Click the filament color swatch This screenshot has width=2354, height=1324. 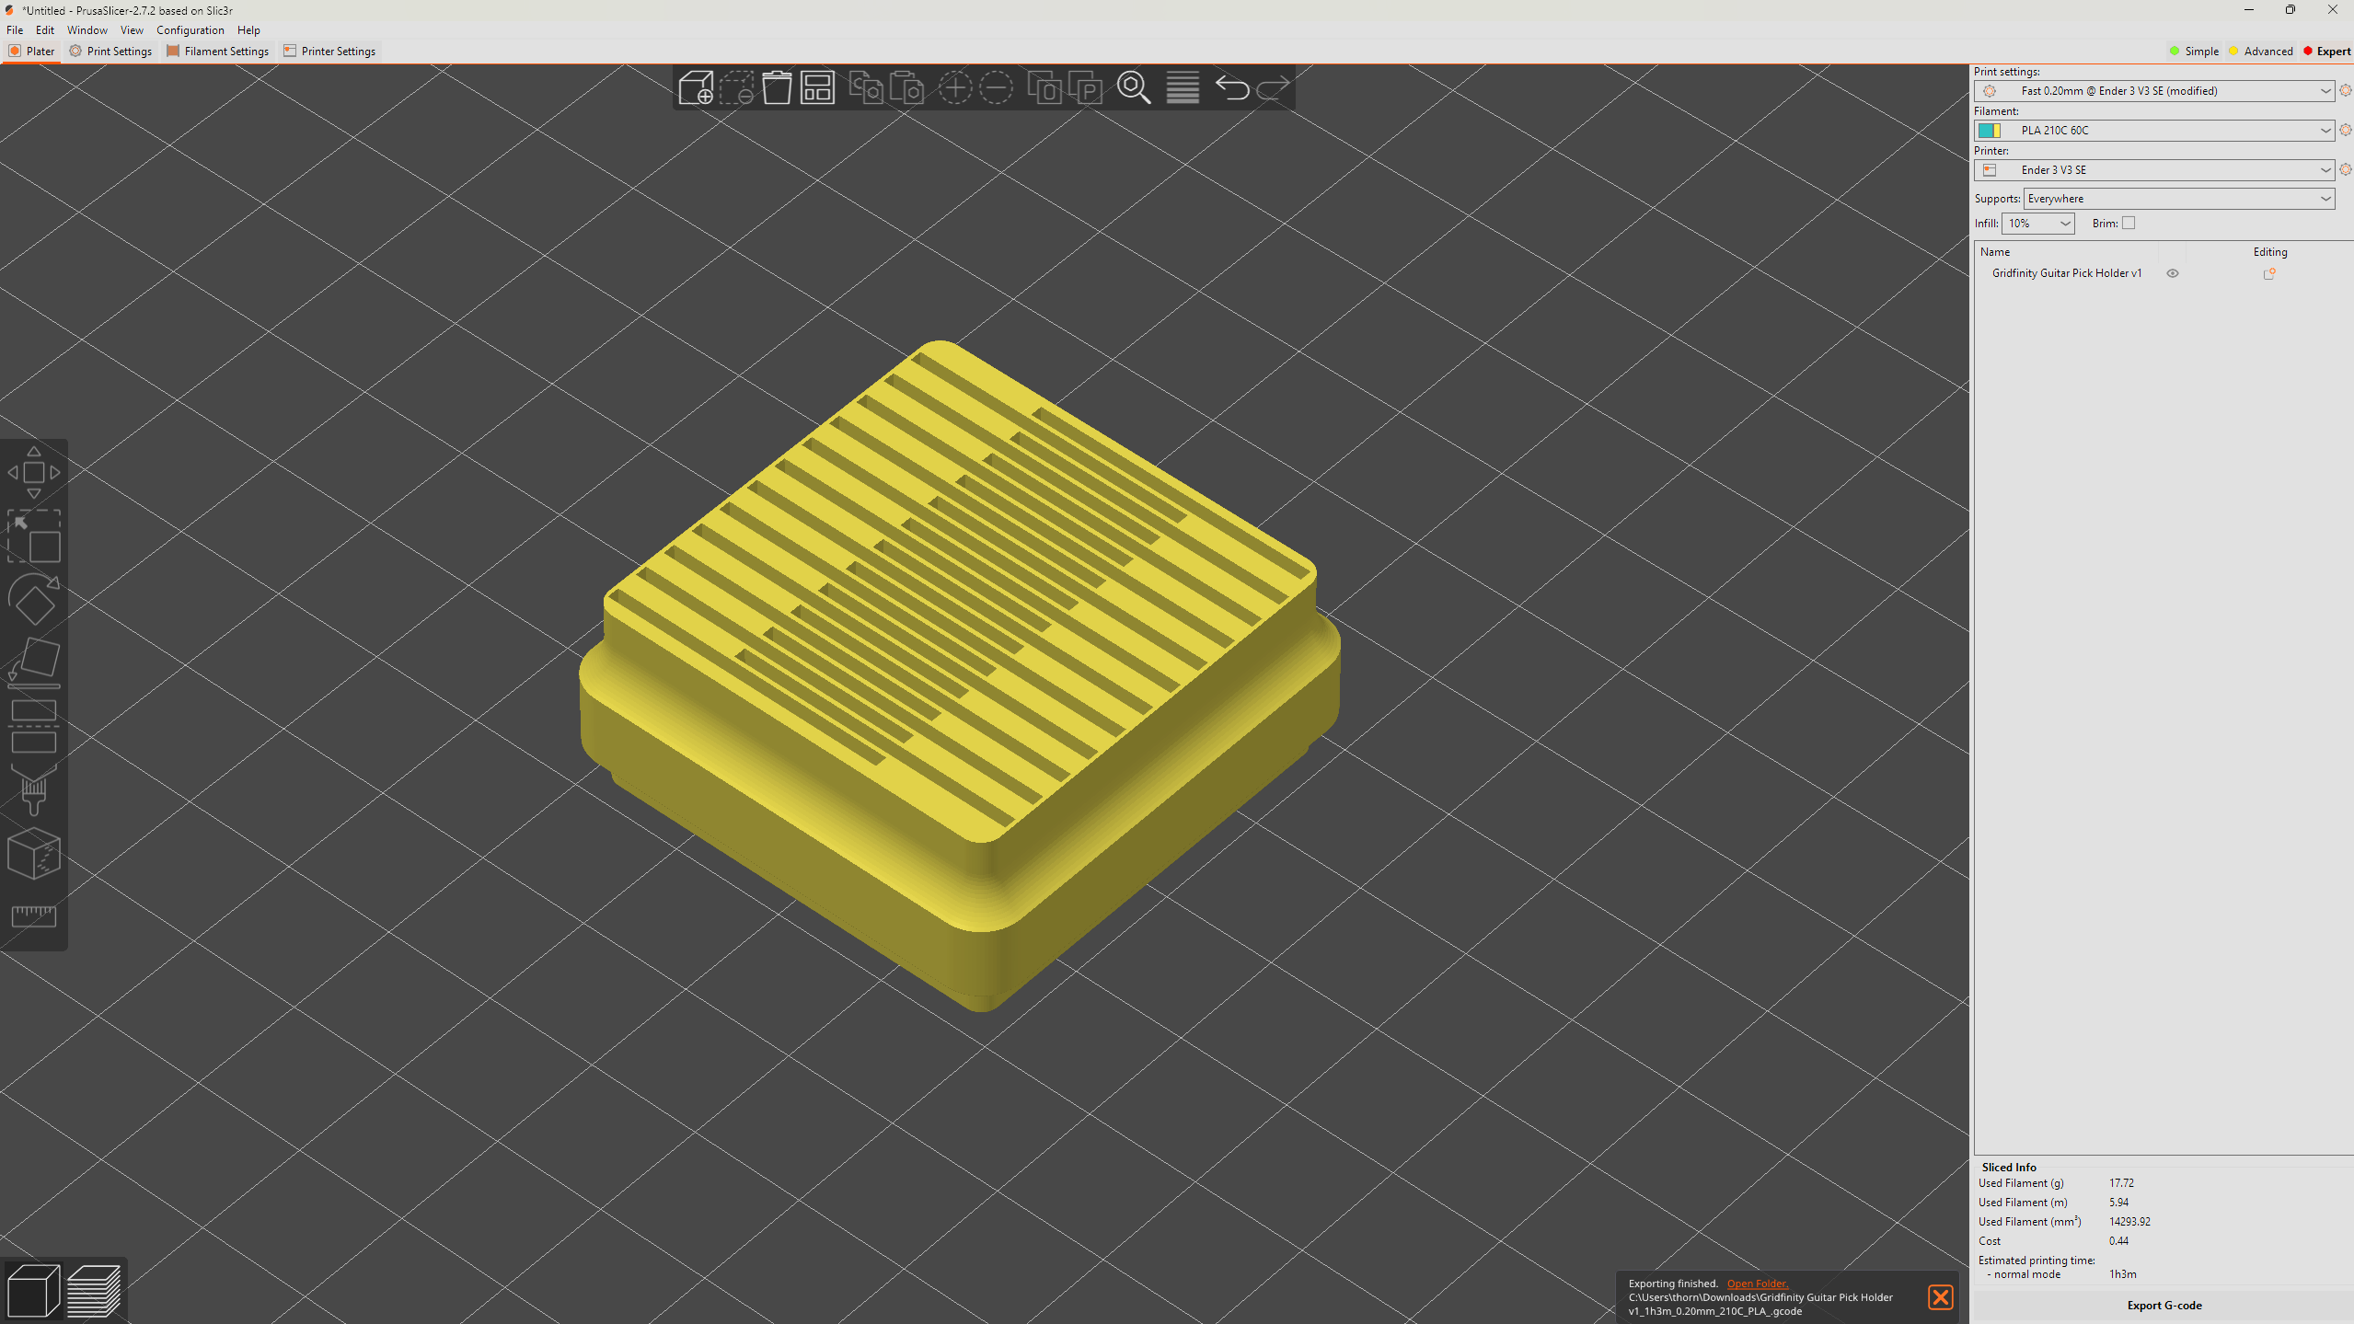[1989, 131]
